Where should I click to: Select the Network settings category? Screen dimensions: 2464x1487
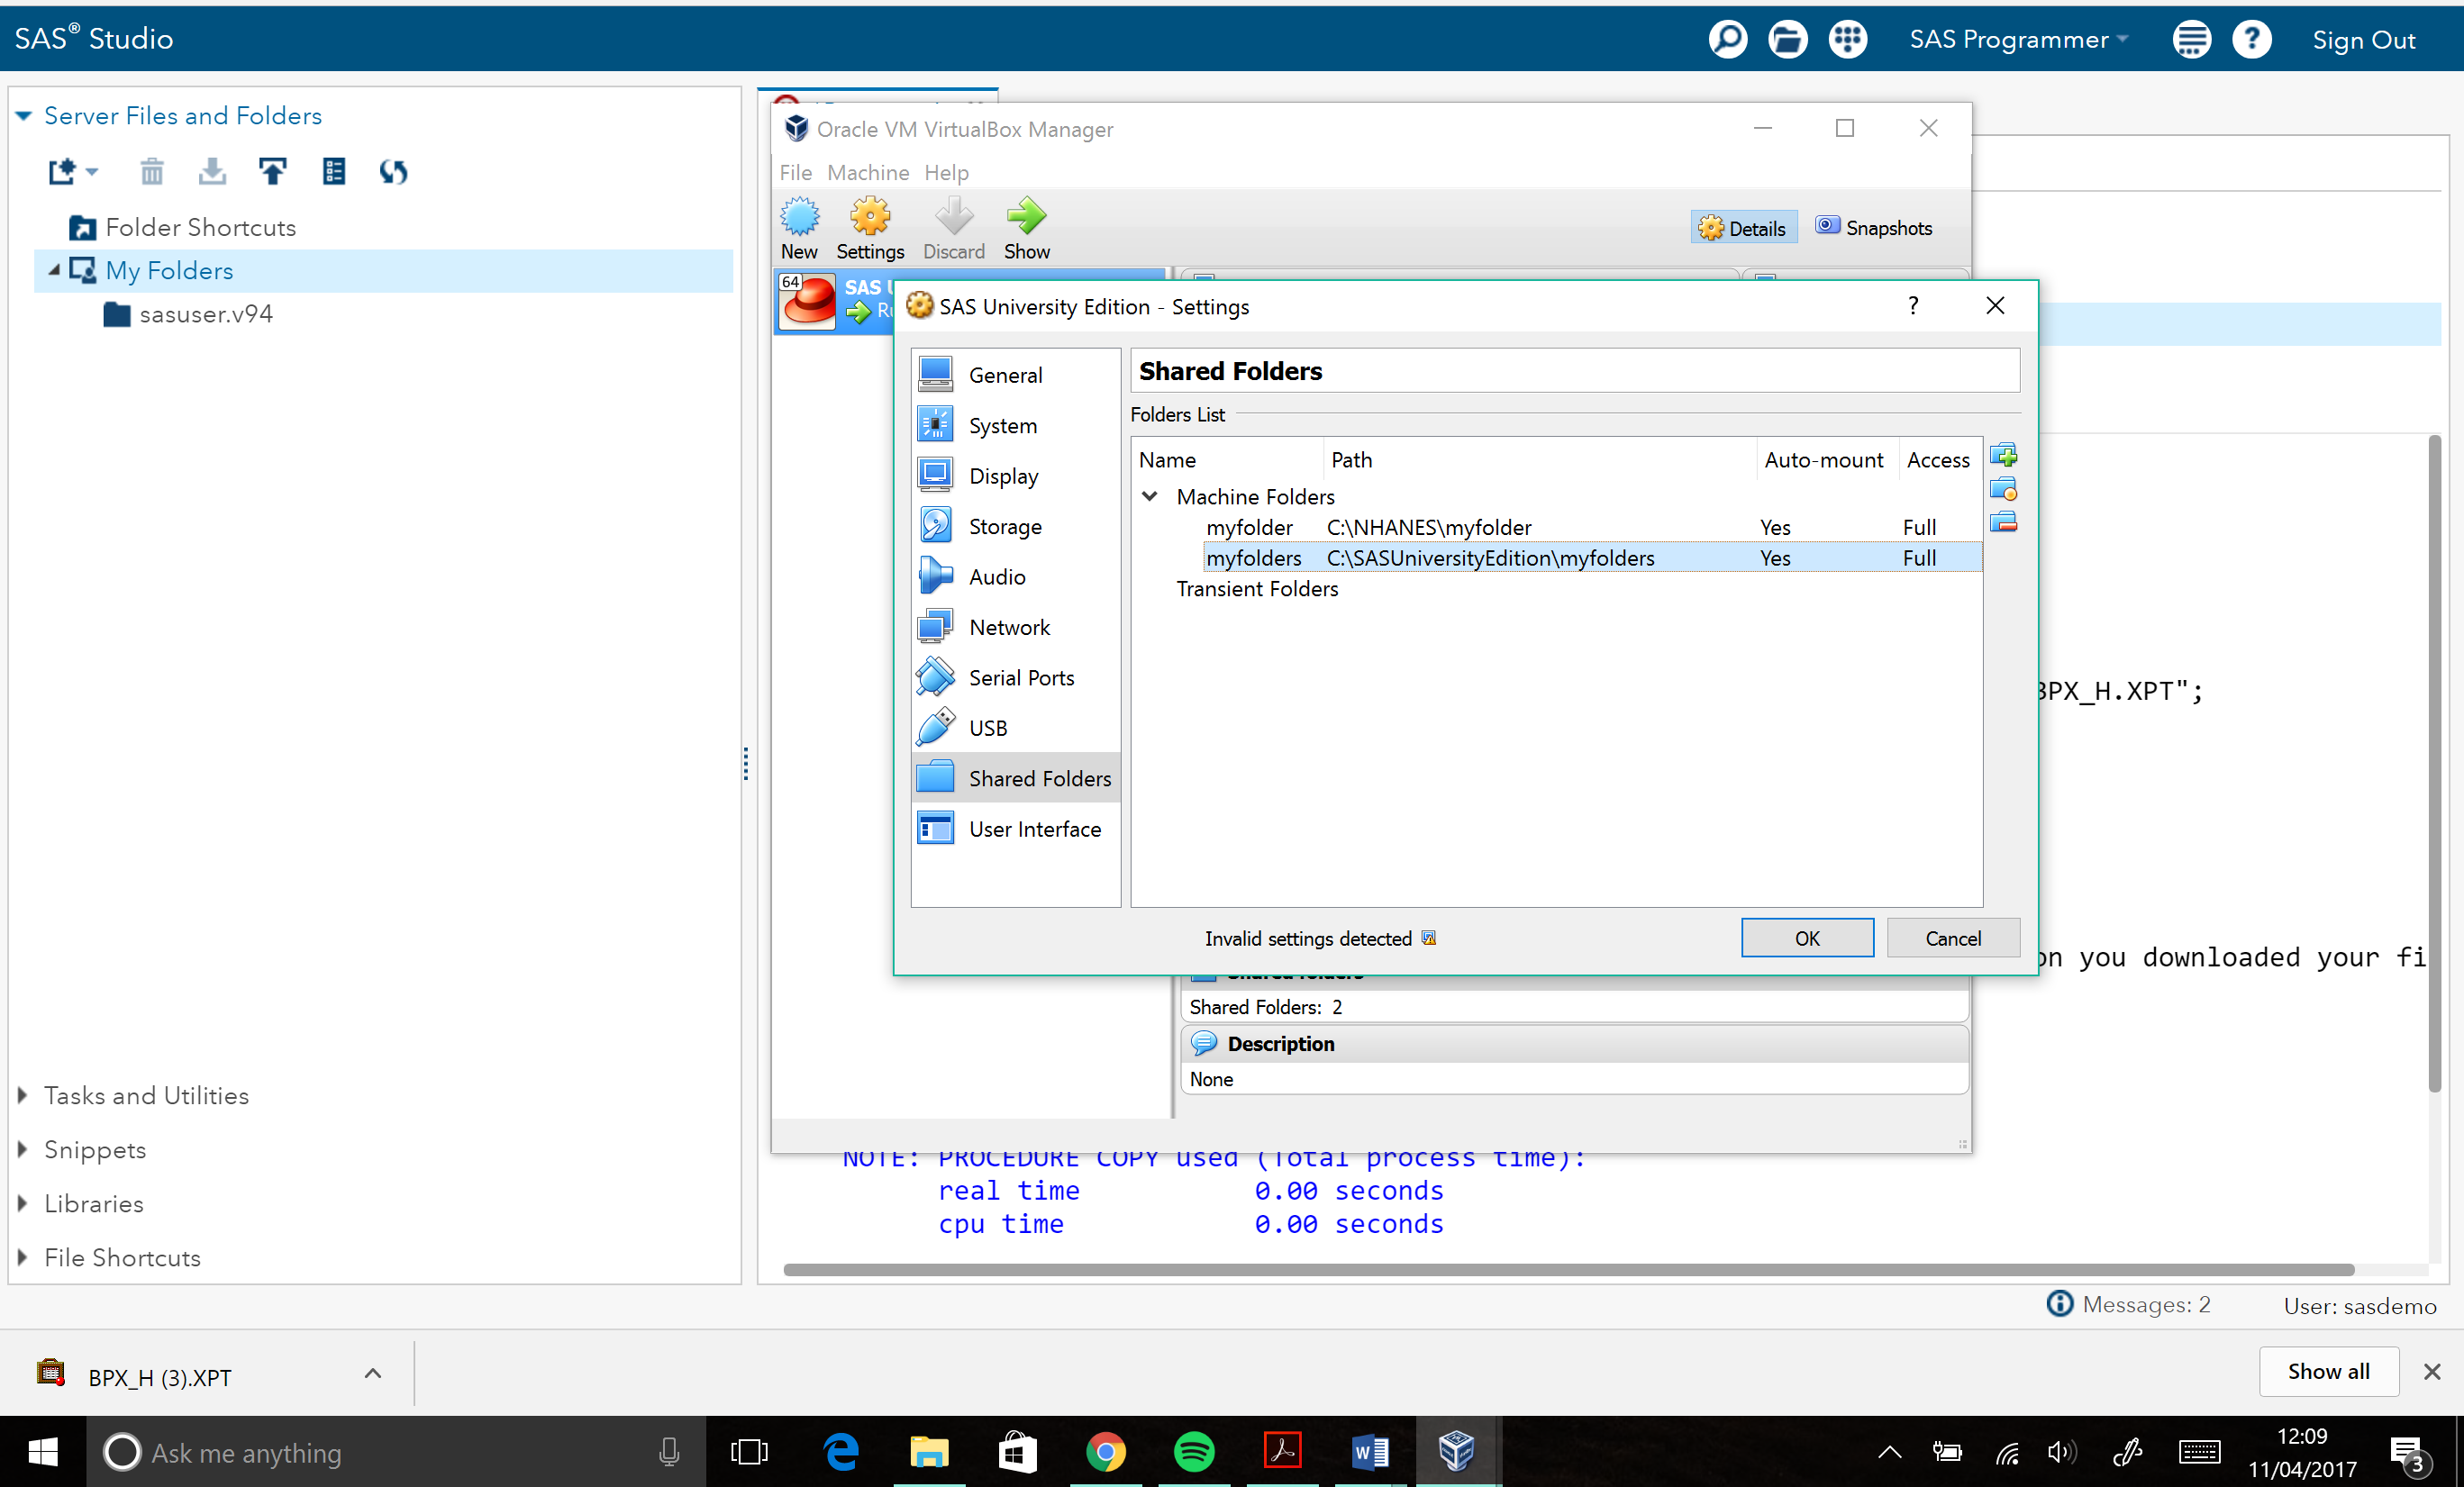1008,627
